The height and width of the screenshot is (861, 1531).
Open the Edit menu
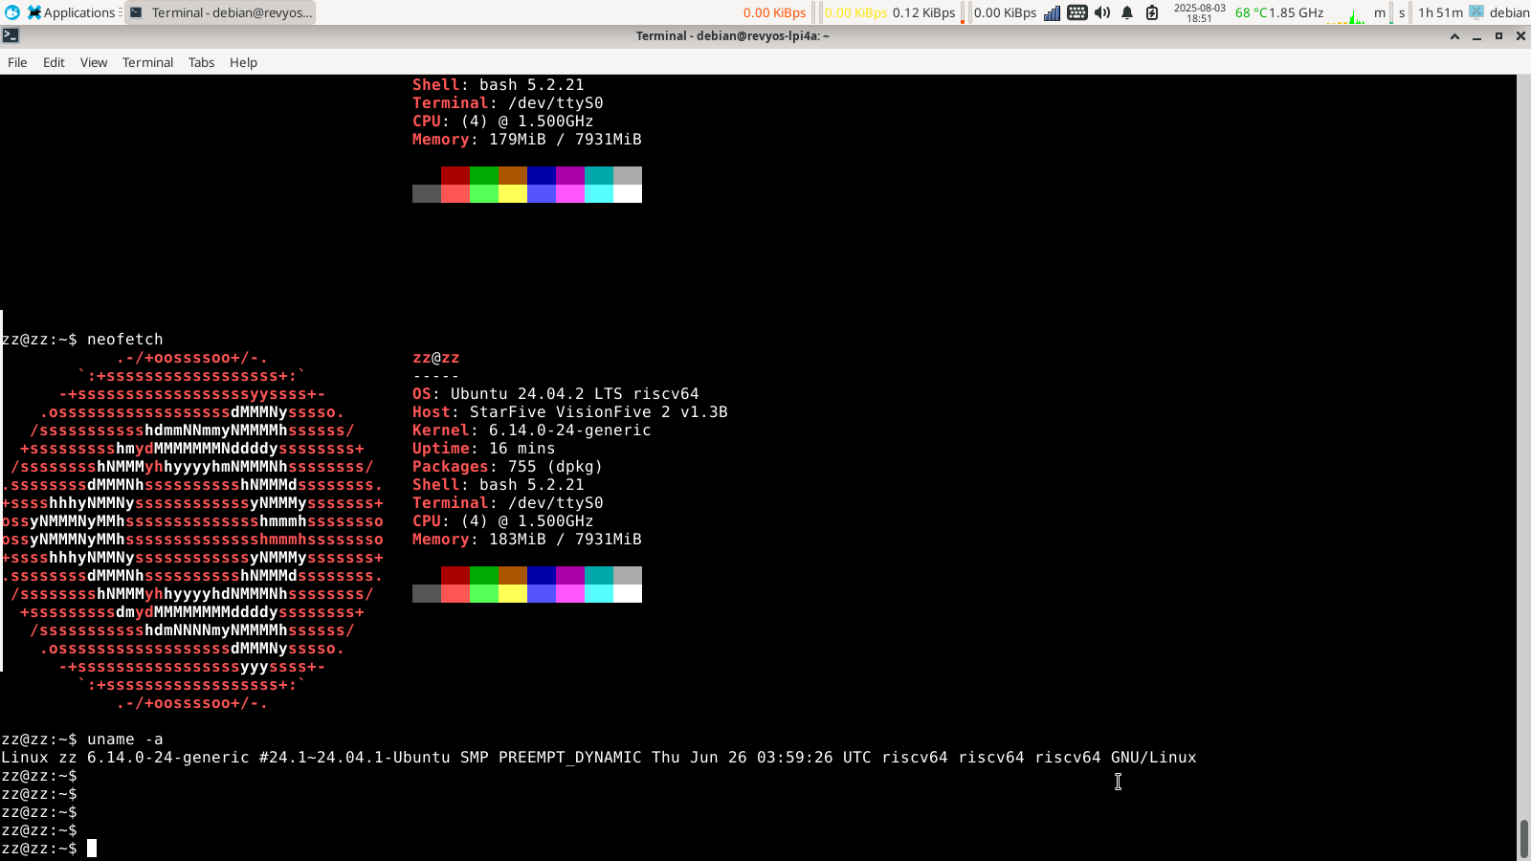[54, 62]
